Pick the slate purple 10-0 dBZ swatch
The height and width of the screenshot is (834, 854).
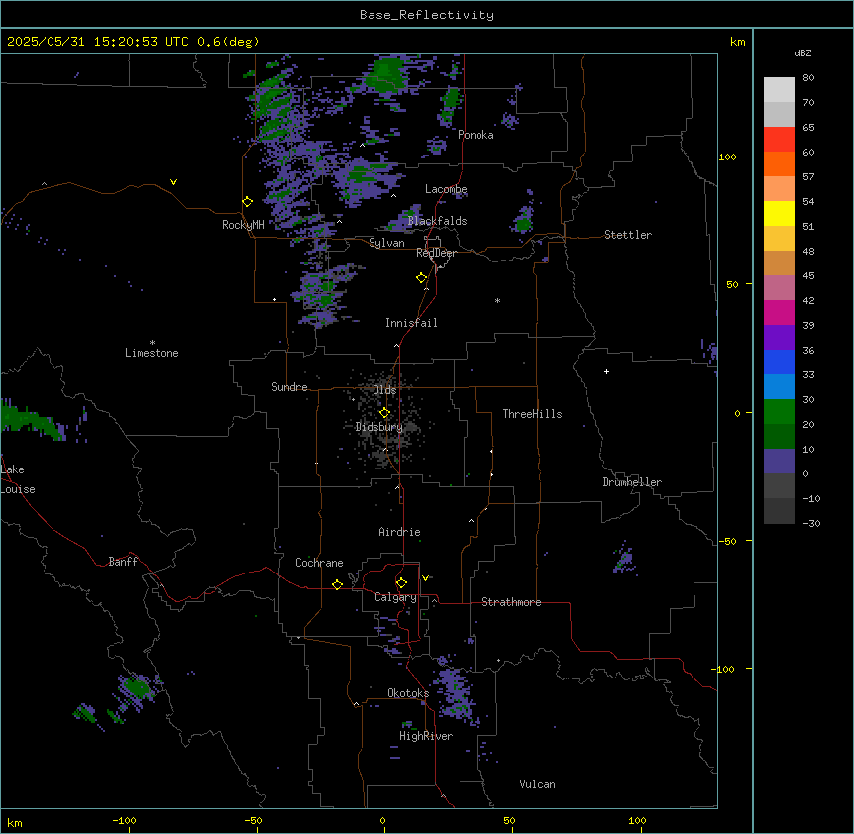(x=779, y=462)
